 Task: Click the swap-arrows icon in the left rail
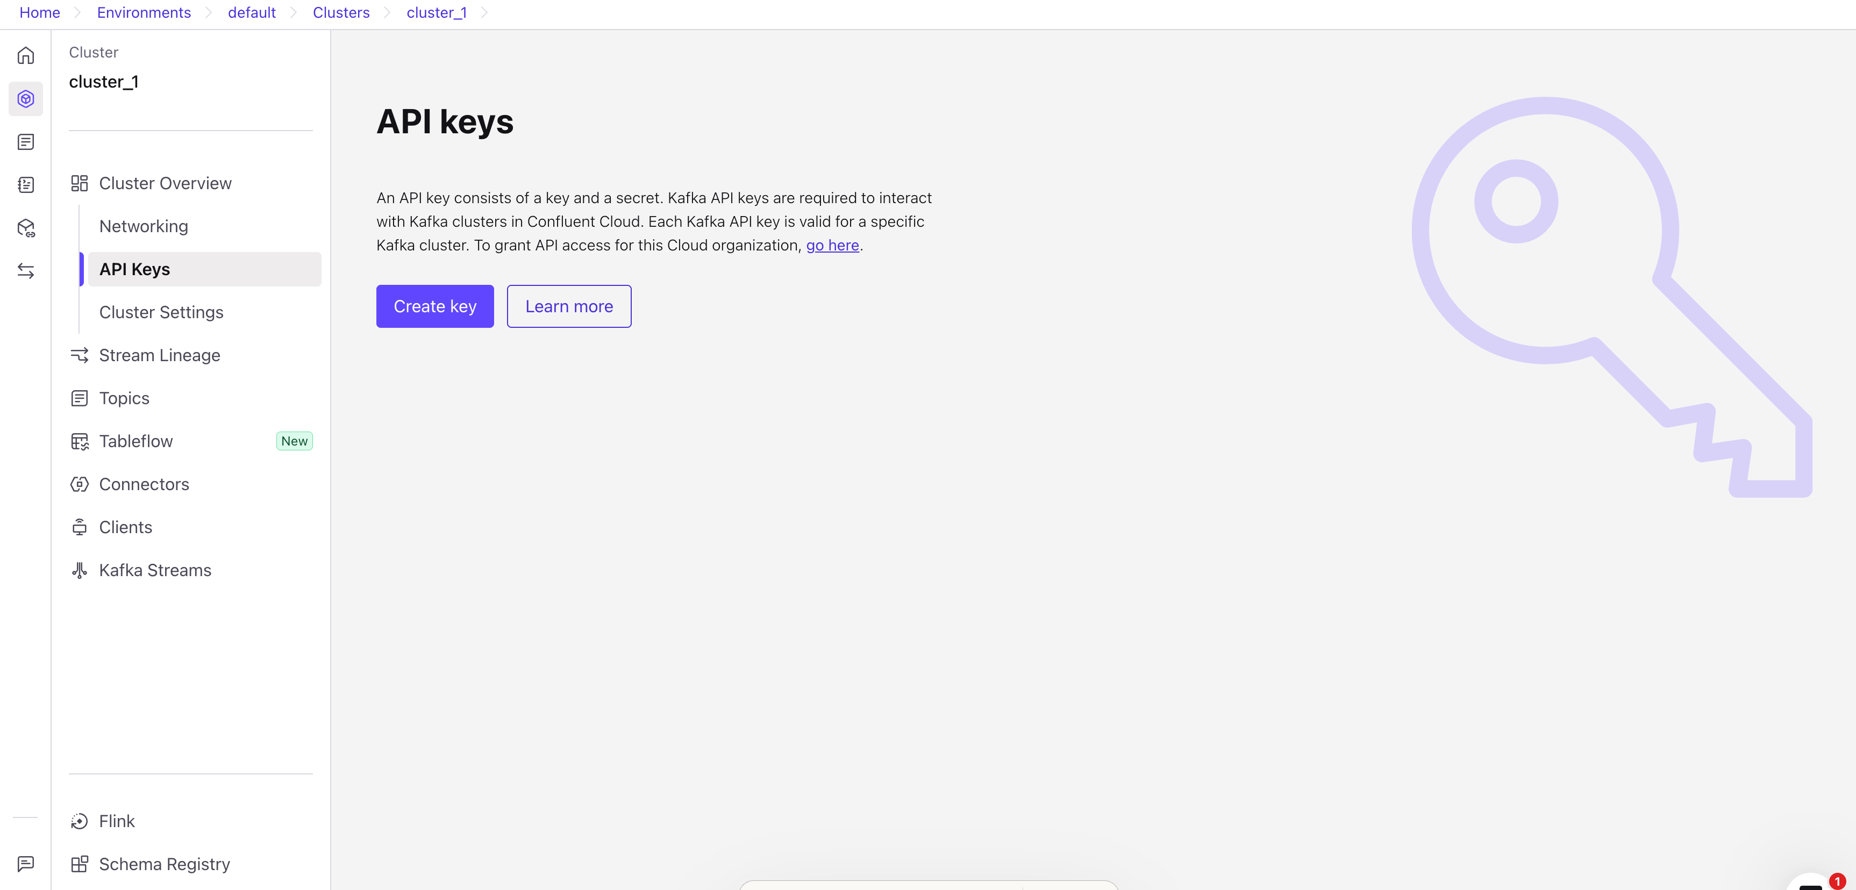25,270
